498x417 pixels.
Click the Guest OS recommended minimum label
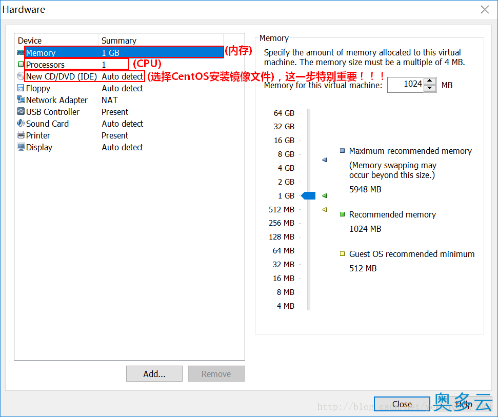click(x=412, y=254)
